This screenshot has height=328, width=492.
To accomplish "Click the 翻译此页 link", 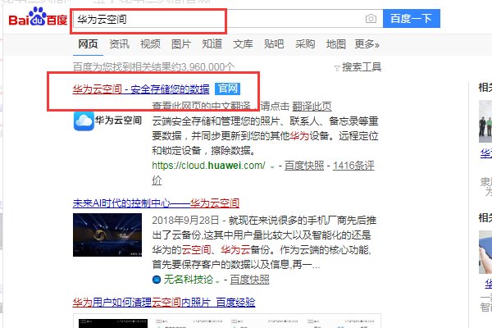I will [312, 107].
